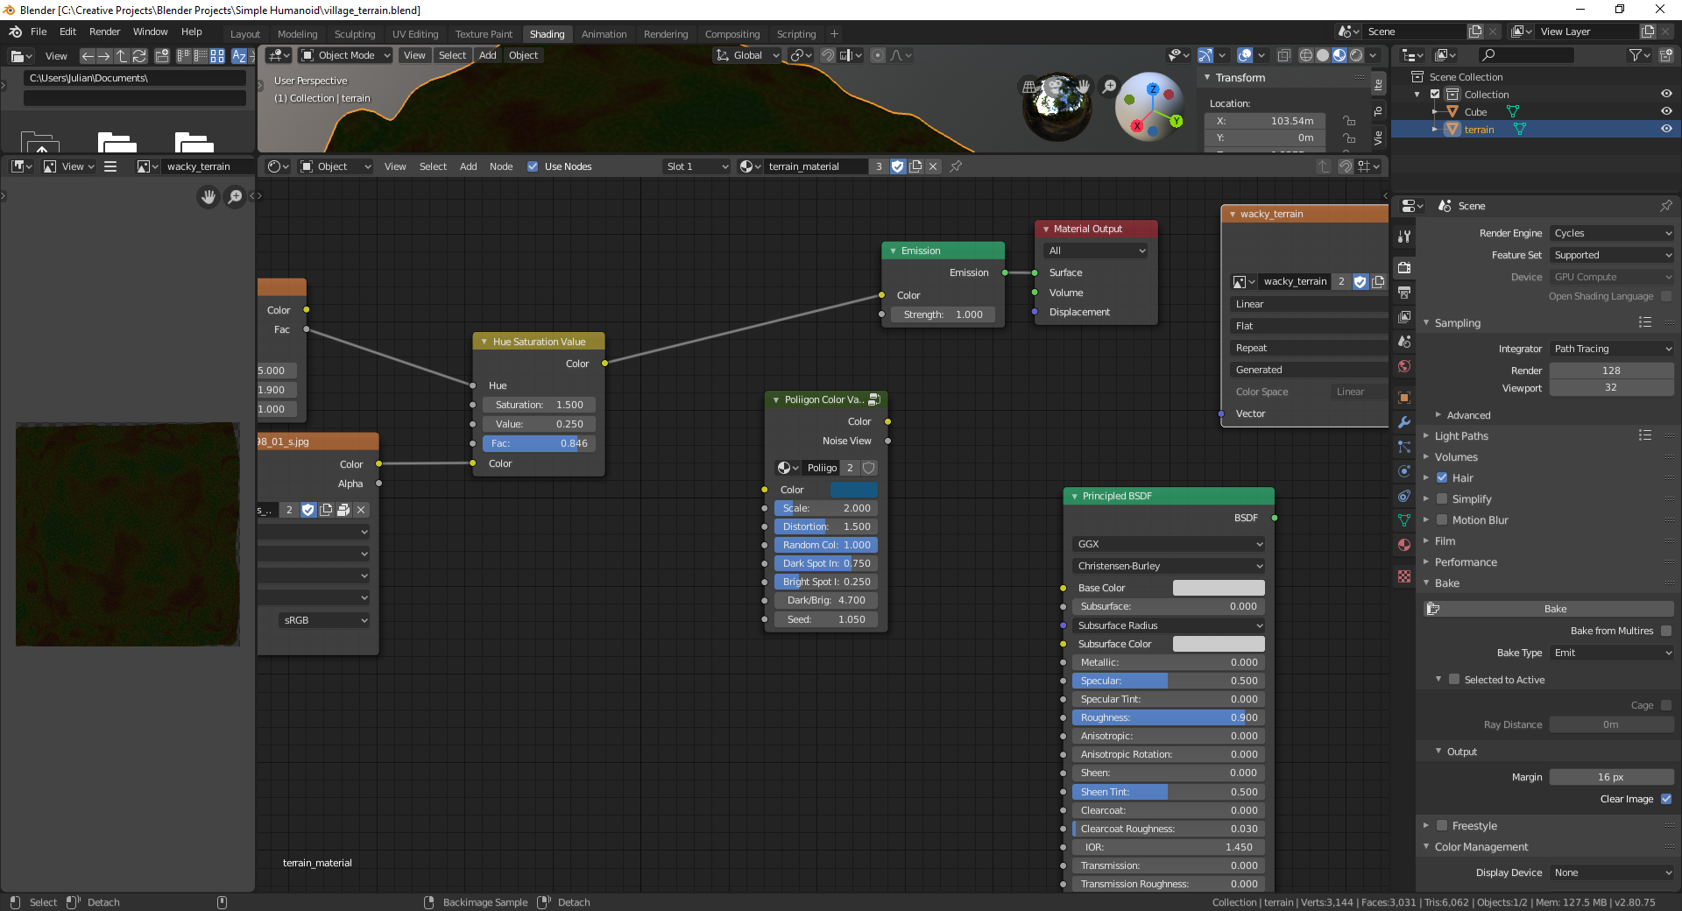Open the node editor Node menu
The width and height of the screenshot is (1682, 911).
click(501, 166)
